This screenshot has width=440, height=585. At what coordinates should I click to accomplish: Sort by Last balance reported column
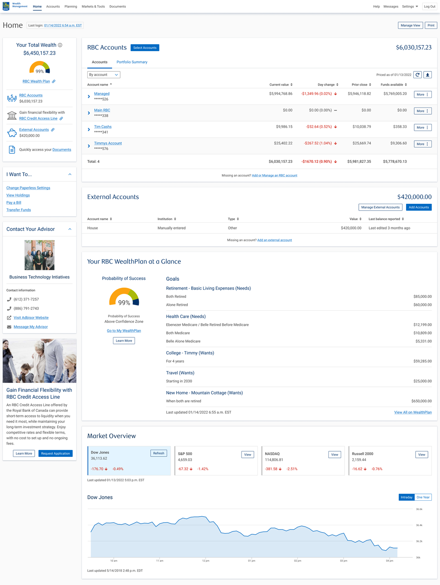386,219
